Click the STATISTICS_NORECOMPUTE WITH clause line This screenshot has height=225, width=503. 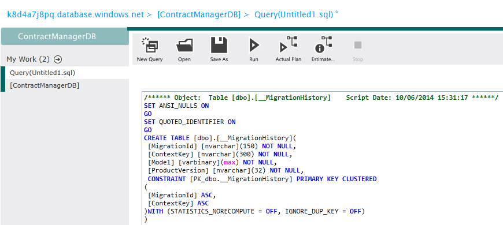point(255,211)
